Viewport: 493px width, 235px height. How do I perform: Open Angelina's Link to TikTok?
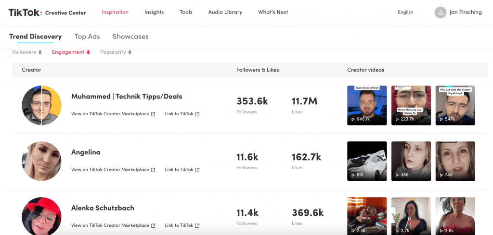click(182, 170)
